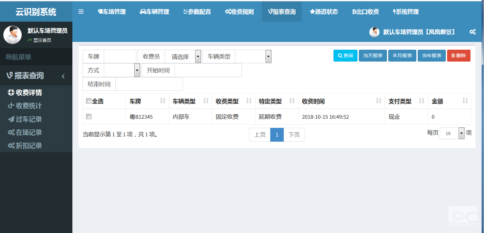The image size is (484, 233).
Task: Click the 当年报表 button
Action: pyautogui.click(x=432, y=55)
